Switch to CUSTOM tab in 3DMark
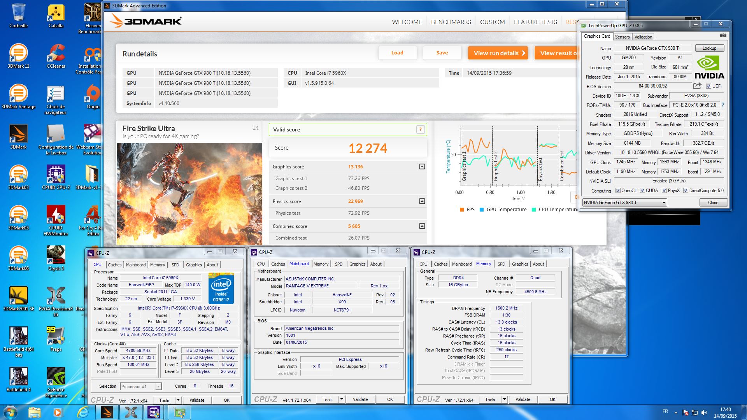Image resolution: width=747 pixels, height=420 pixels. coord(492,22)
